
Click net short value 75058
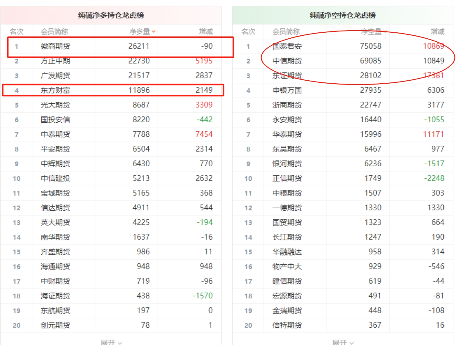(371, 46)
